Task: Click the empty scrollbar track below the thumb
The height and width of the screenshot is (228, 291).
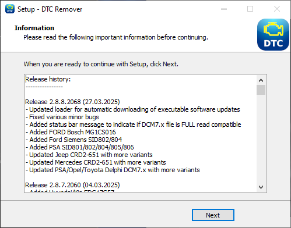Action: 261,138
